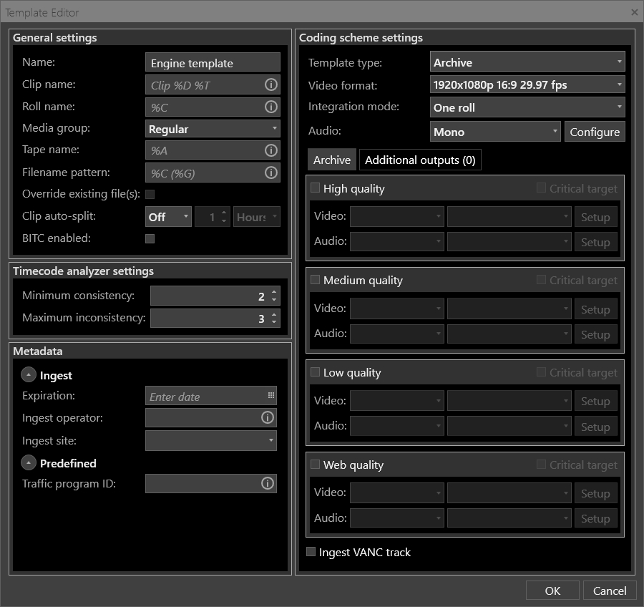Click the info icon beside Clip name
Viewport: 644px width, 607px height.
pos(270,84)
